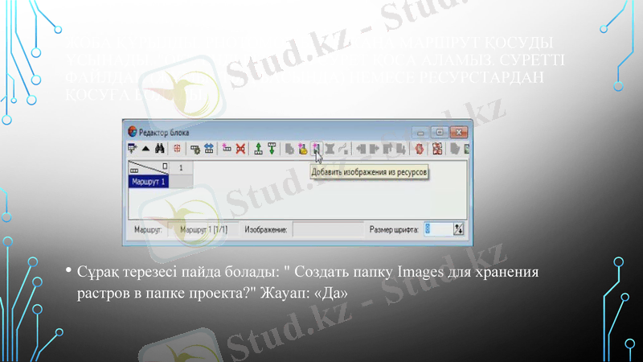The height and width of the screenshot is (362, 643).
Task: Click the black up-triangle toolbar icon
Action: (x=145, y=149)
